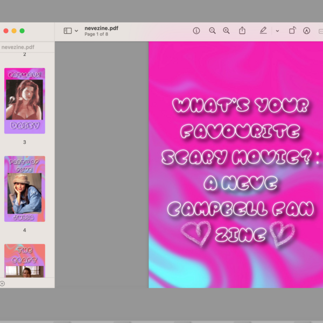The height and width of the screenshot is (323, 323).
Task: Select The Craft page thumbnail
Action: coord(25,261)
